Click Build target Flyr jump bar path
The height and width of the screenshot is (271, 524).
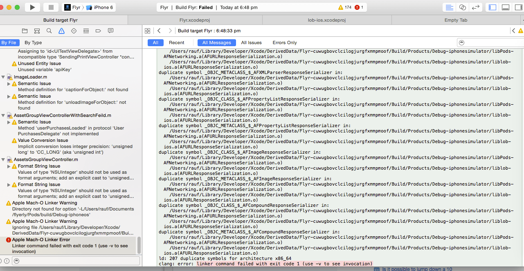point(209,31)
